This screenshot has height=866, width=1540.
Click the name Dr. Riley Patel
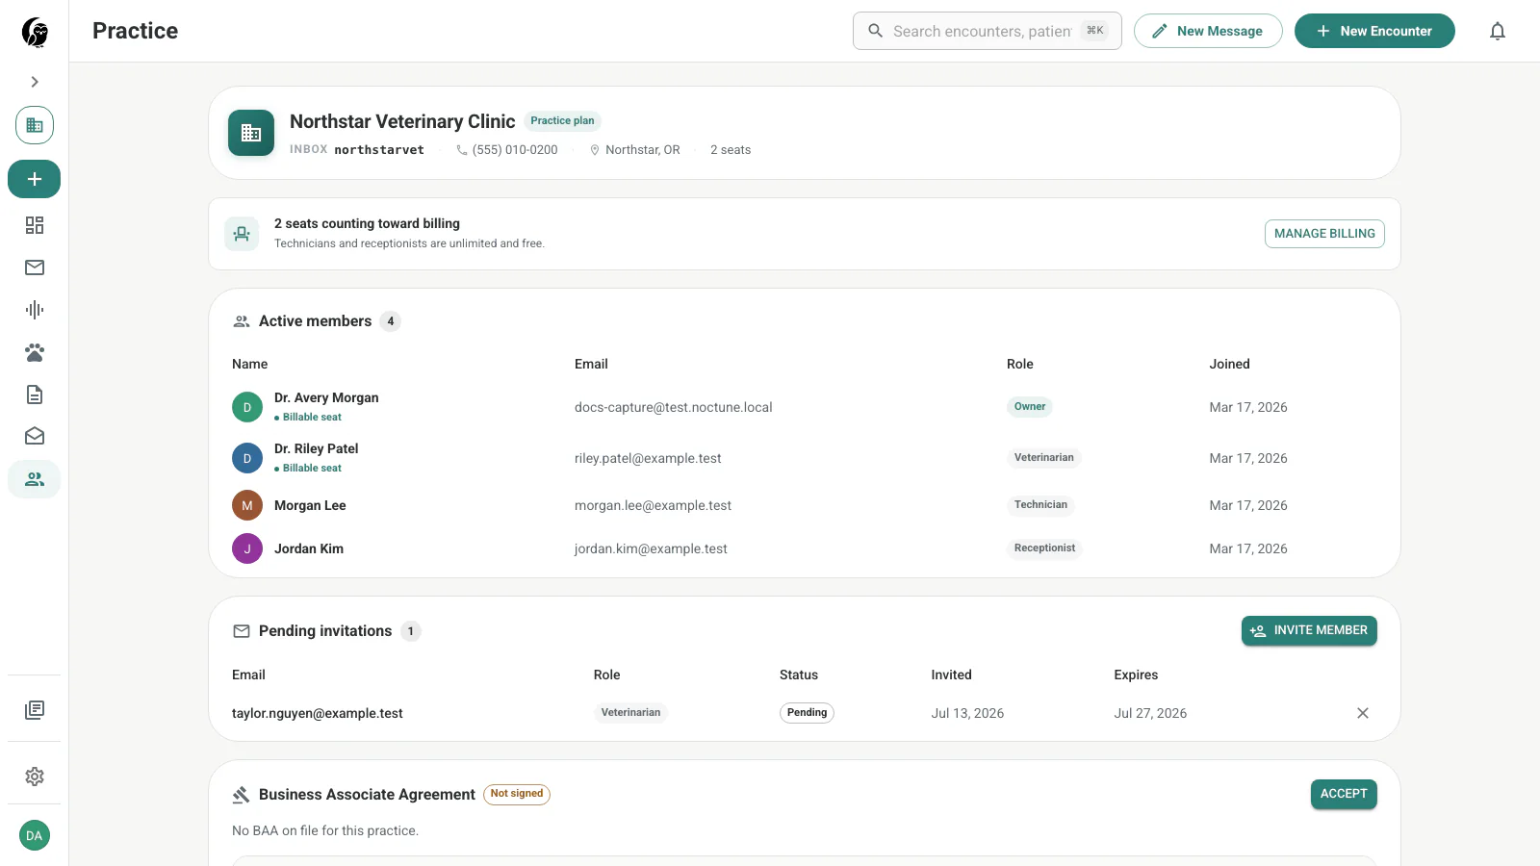[317, 448]
